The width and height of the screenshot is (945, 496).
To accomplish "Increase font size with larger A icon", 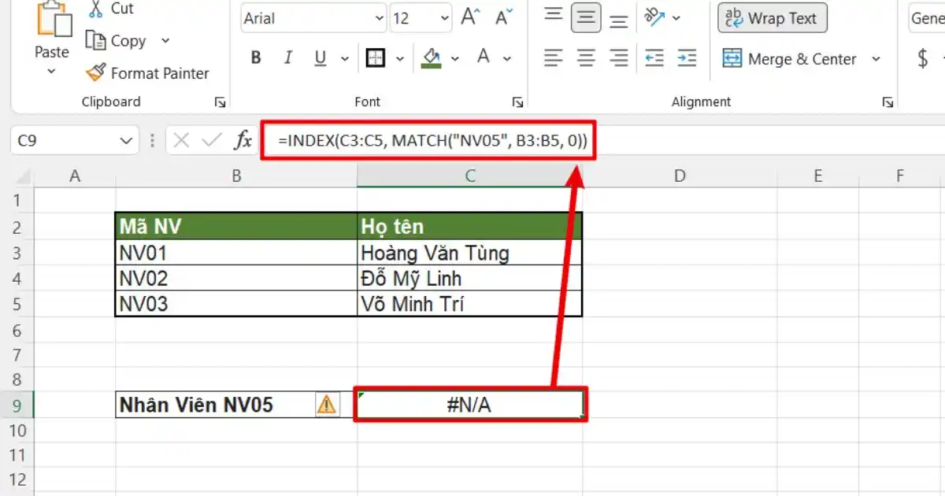I will pyautogui.click(x=471, y=17).
